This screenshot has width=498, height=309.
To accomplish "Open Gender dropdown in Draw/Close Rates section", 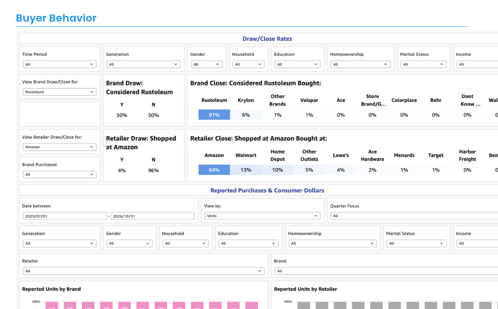I will (x=207, y=64).
